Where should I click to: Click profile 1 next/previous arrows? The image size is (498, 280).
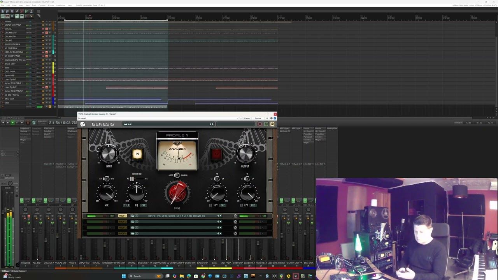click(219, 216)
